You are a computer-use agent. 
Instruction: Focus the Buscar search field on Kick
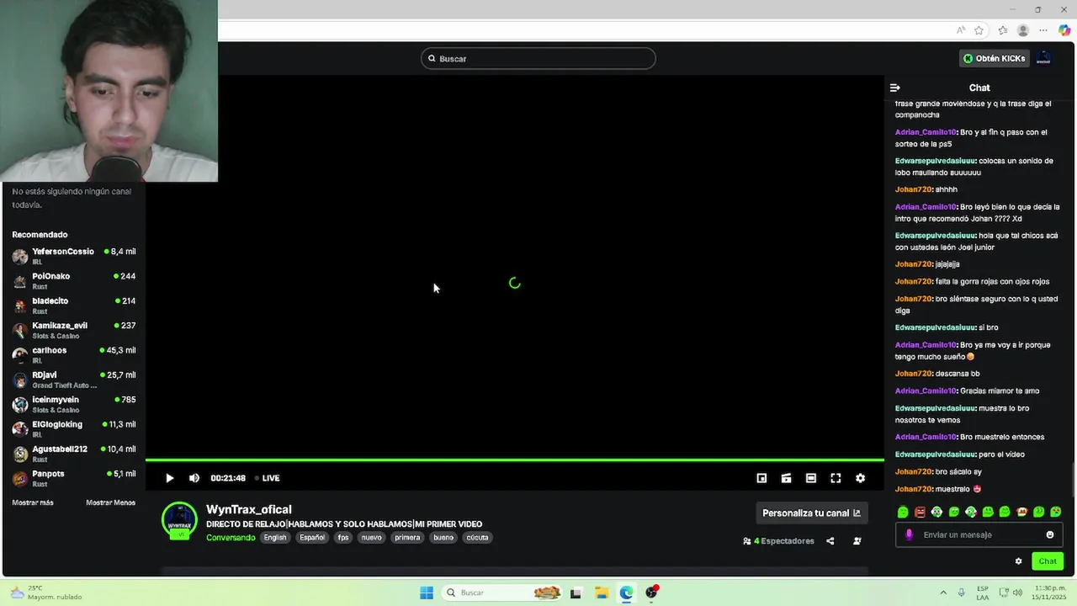(538, 58)
